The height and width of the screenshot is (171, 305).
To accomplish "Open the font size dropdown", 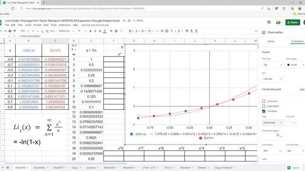I will 81,31.
